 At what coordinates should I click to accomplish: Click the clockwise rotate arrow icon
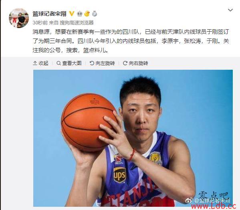(x=125, y=63)
